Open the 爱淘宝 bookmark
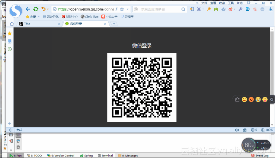The height and width of the screenshot is (159, 275). 127,17
